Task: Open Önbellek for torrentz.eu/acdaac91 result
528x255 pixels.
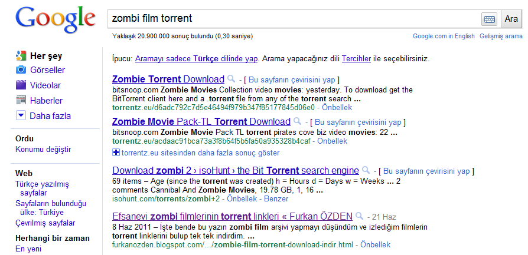Action: tap(333, 141)
